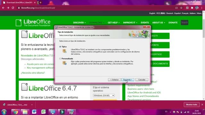Open Word from the taskbar
This screenshot has height=115, width=205.
(x=34, y=112)
